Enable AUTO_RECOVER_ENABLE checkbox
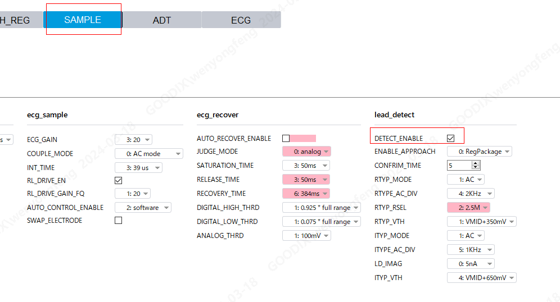The width and height of the screenshot is (560, 302). [x=286, y=138]
